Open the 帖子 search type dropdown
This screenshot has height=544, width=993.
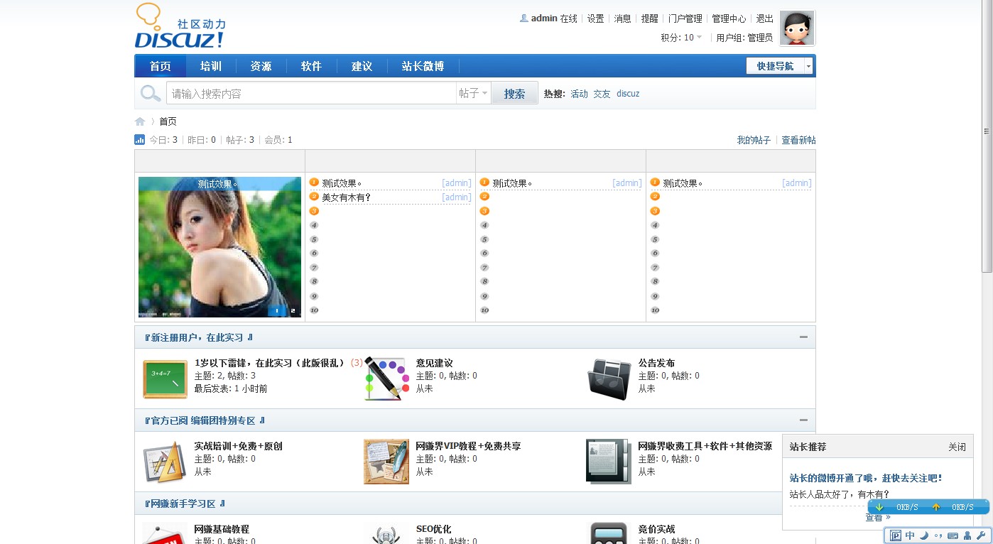[474, 93]
